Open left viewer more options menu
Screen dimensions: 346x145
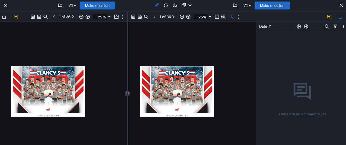(x=122, y=17)
